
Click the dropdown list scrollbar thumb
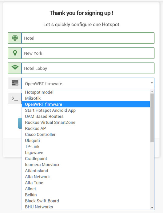[152, 118]
